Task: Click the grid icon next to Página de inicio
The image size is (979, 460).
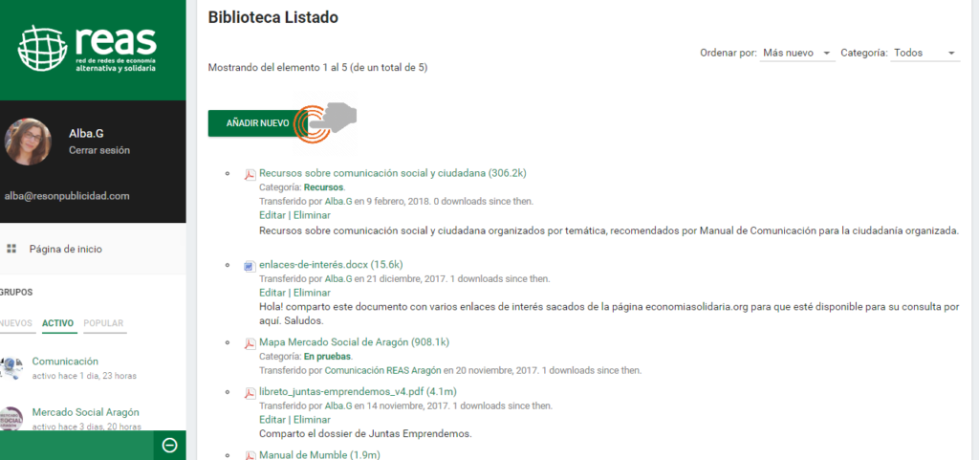Action: click(x=11, y=249)
